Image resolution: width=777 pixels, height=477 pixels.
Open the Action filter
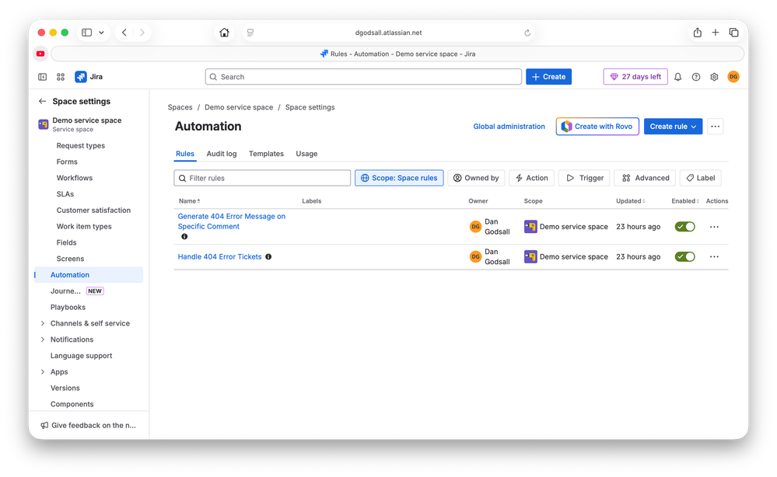pyautogui.click(x=532, y=178)
